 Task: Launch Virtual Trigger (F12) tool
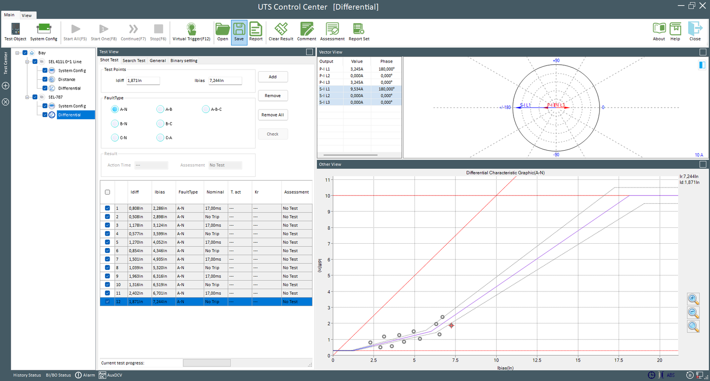191,32
